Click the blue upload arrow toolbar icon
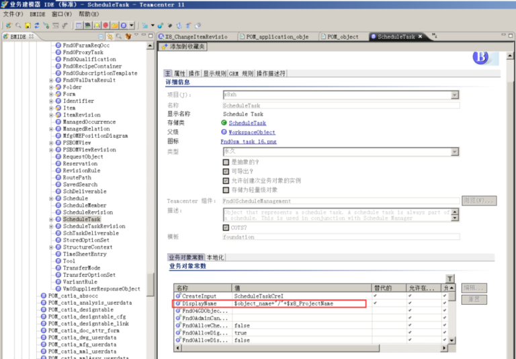This screenshot has height=359, width=516. (189, 26)
